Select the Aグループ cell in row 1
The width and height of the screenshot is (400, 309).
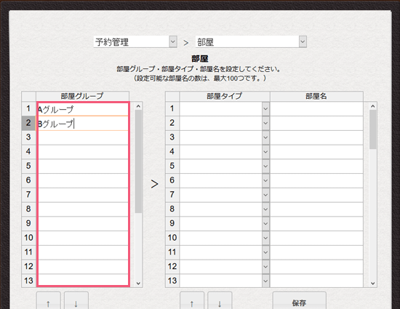[83, 109]
